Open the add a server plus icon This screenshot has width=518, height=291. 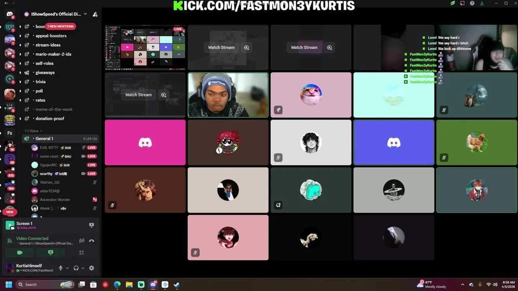tap(10, 79)
